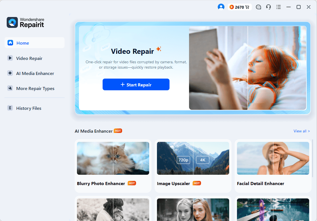
Task: Minimize the Repairit window
Action: click(x=289, y=7)
